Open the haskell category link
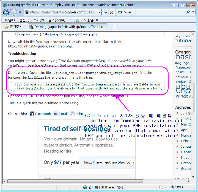 181,72
